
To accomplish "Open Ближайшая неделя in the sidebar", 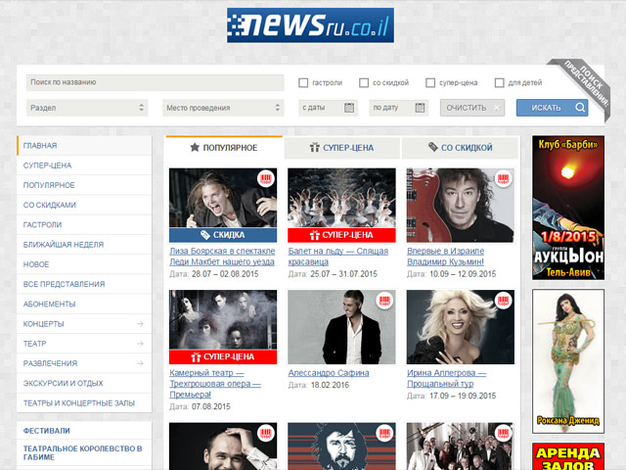I will tap(84, 244).
